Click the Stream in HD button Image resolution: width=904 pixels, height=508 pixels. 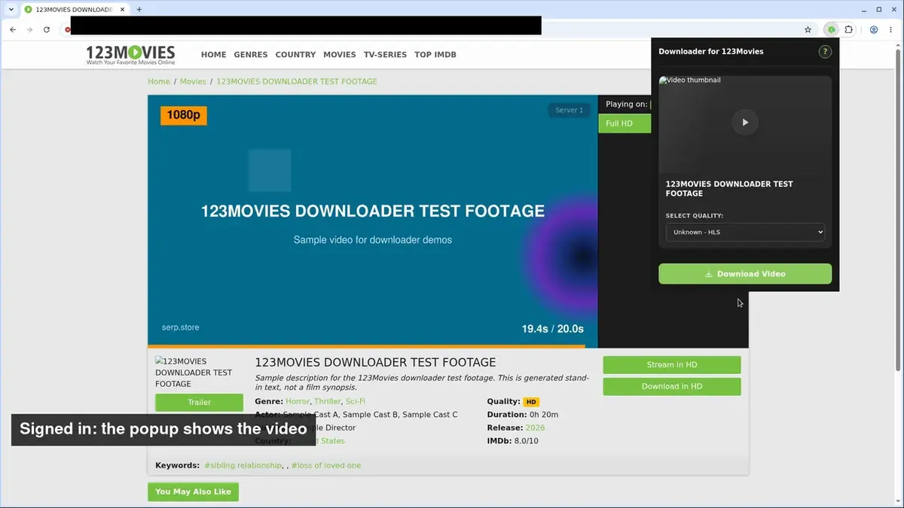pos(672,365)
